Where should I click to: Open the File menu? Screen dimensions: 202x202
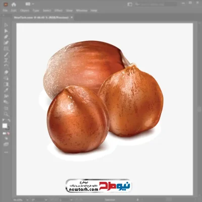click(x=5, y=11)
